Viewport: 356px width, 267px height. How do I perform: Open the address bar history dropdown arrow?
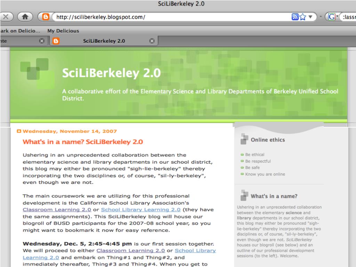(x=310, y=17)
